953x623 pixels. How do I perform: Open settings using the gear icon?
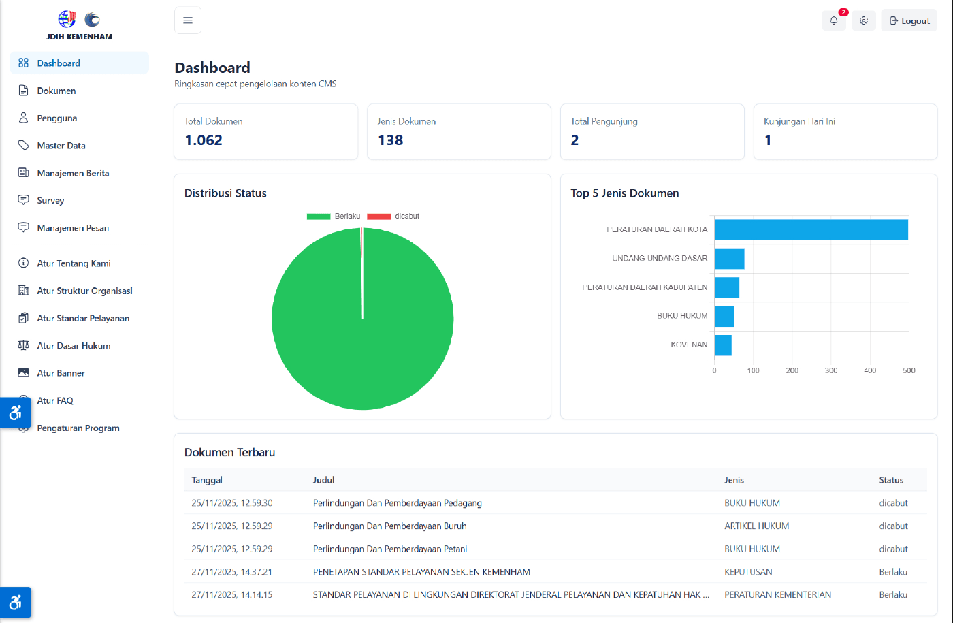pyautogui.click(x=864, y=20)
